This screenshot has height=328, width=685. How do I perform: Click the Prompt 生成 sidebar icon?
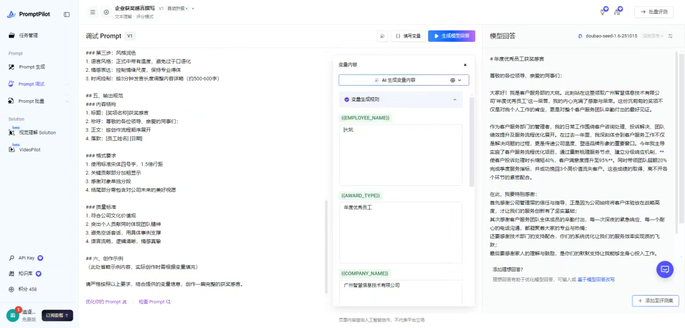12,67
